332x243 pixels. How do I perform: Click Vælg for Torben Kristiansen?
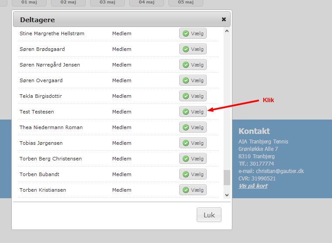[193, 190]
